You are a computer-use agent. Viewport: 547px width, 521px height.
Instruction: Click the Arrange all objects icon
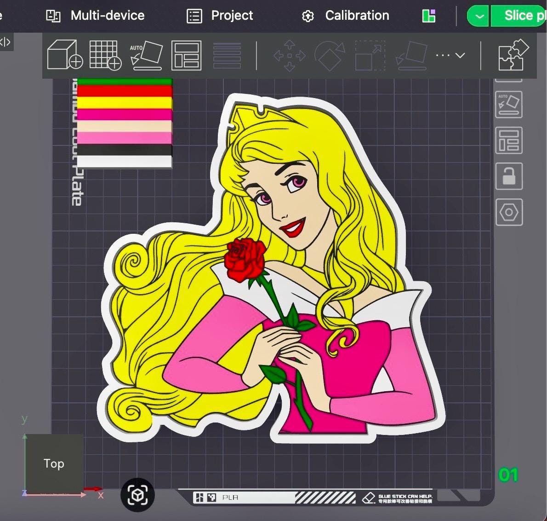pos(187,55)
